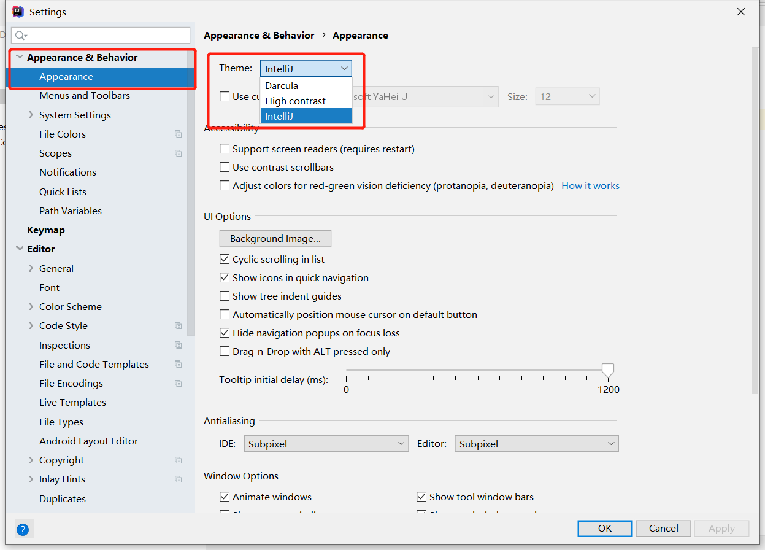
Task: Choose IntelliJ in theme dropdown list
Action: pos(306,116)
